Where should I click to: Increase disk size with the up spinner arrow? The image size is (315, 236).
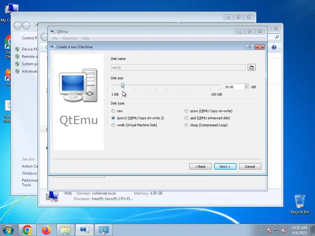pos(246,85)
